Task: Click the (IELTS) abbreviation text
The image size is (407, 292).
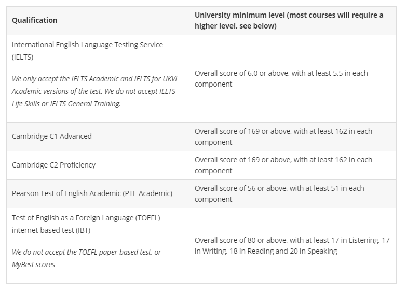Action: tap(23, 57)
